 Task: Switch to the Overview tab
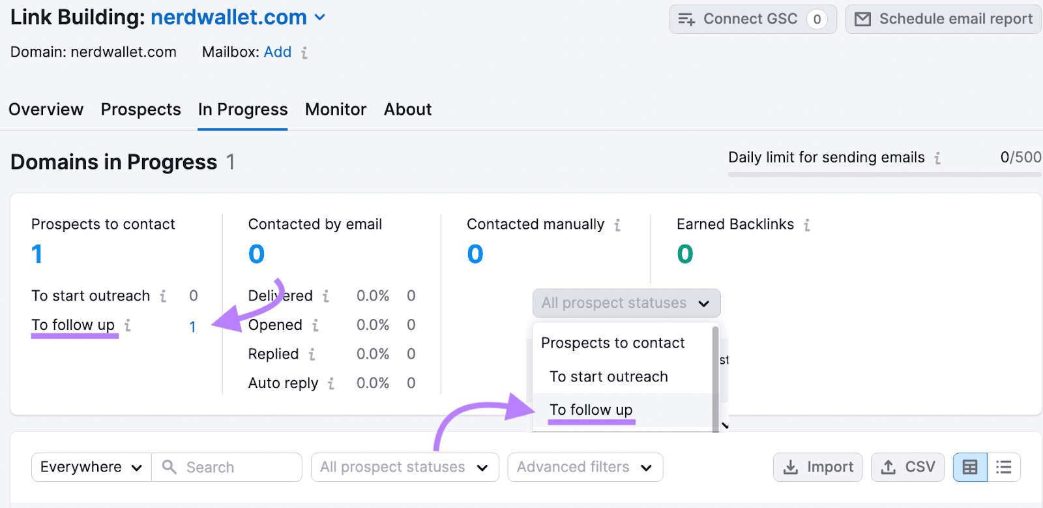point(46,110)
